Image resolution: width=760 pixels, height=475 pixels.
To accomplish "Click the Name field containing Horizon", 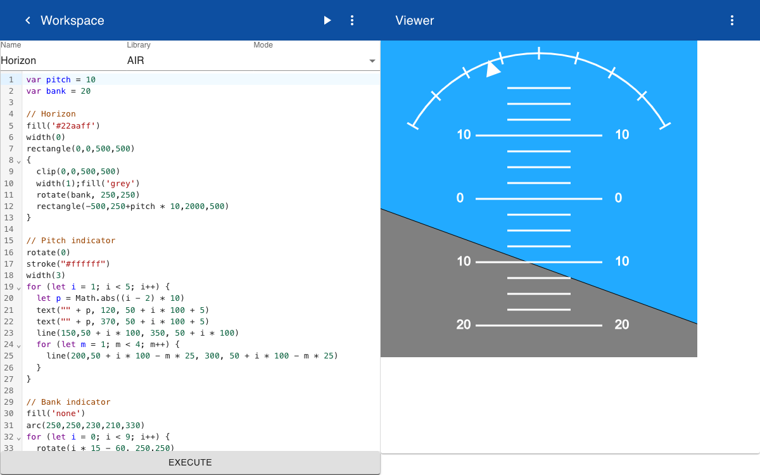I will [63, 61].
